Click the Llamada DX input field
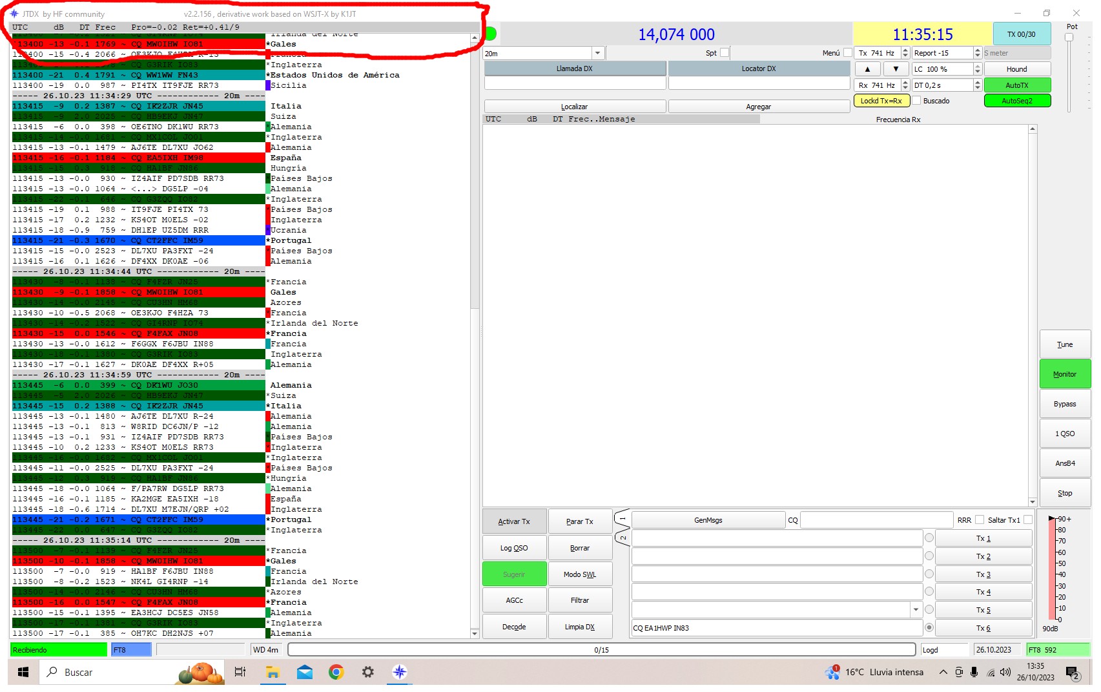This screenshot has width=1101, height=692. 575,83
